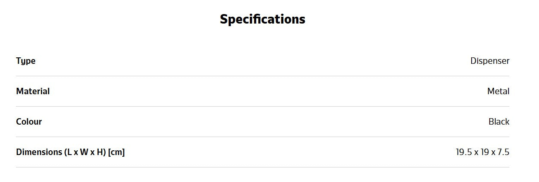Click the divider line below Colour row
Screen dimensions: 539x182
coord(263,137)
